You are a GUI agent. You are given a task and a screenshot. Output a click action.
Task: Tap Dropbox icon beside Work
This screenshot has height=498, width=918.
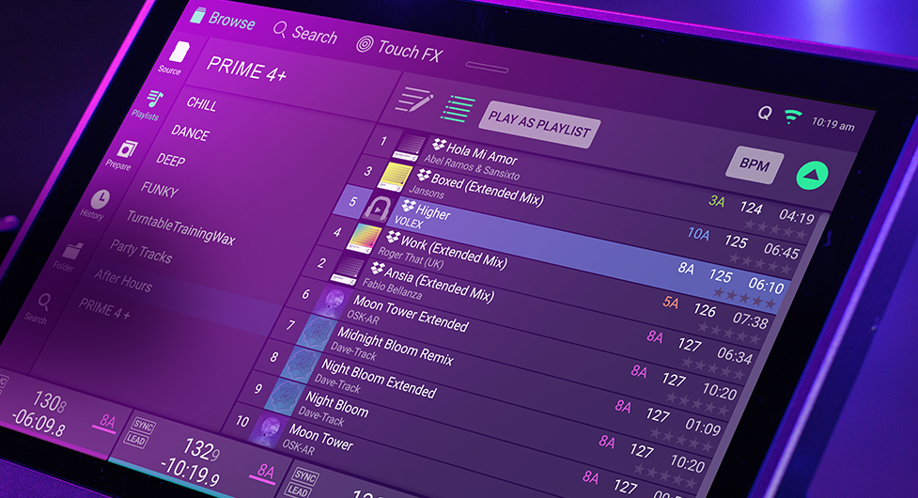click(x=393, y=237)
